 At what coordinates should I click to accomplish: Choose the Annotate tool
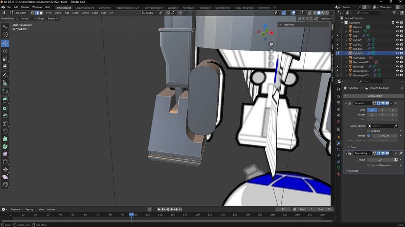coord(5,75)
